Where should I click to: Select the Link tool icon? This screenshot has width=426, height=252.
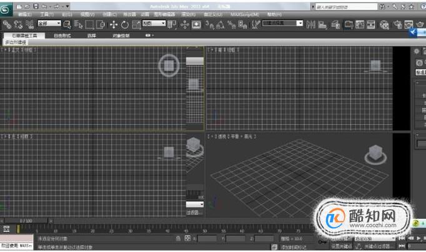[7, 25]
